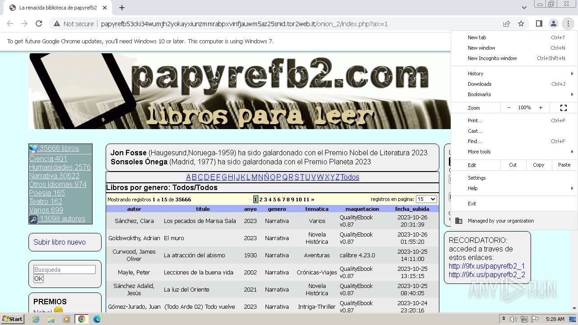578x325 pixels.
Task: Expand the More tools submenu
Action: click(x=514, y=152)
